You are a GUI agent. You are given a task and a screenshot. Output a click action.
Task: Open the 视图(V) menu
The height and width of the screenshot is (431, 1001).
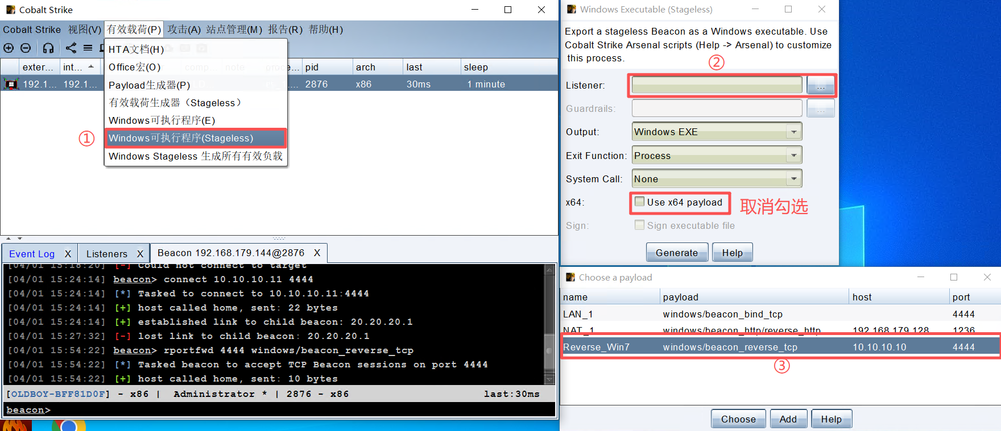pos(85,30)
